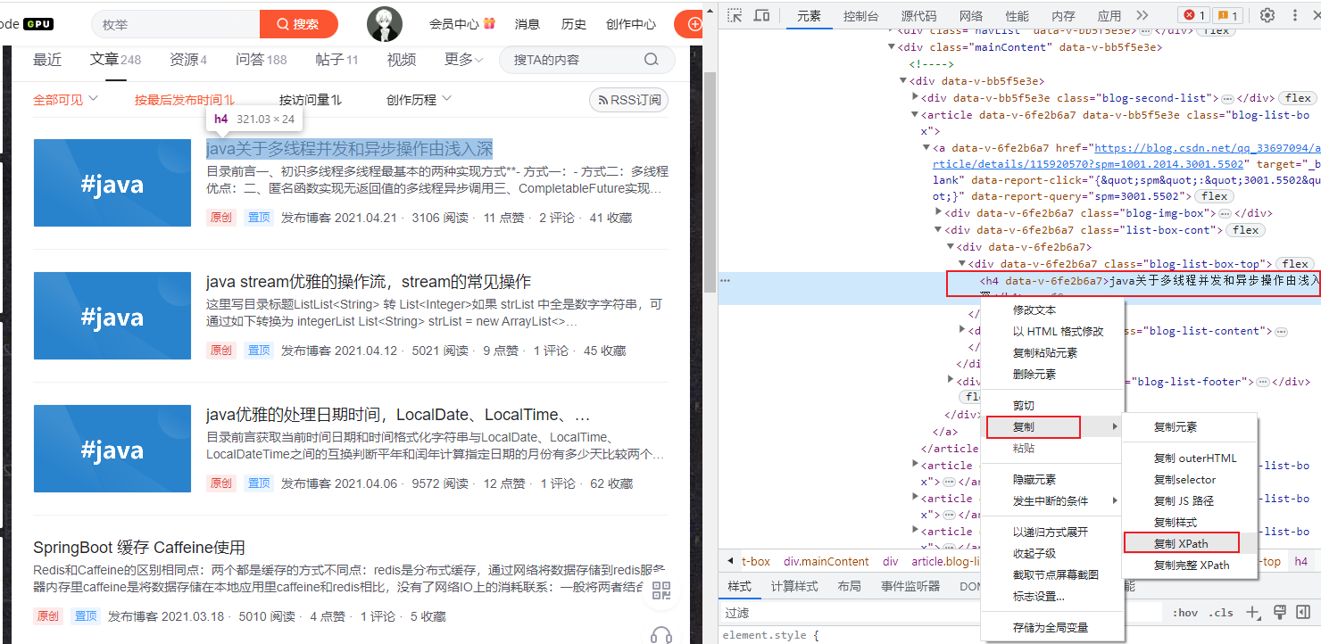Sort articles by 按访问量

[x=310, y=100]
